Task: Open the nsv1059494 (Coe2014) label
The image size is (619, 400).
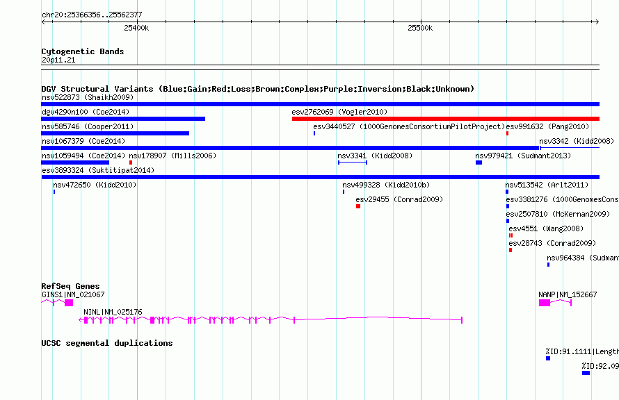Action: click(83, 156)
